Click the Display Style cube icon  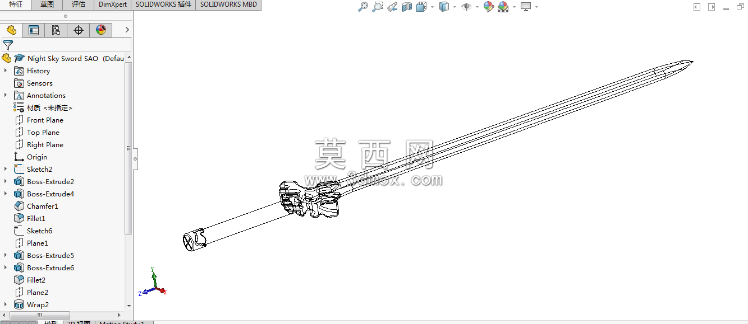(x=444, y=7)
